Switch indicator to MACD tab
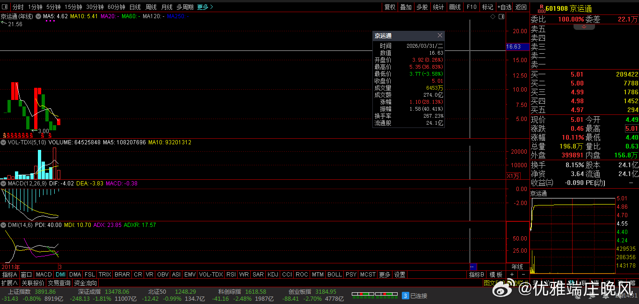The height and width of the screenshot is (304, 639). point(44,275)
